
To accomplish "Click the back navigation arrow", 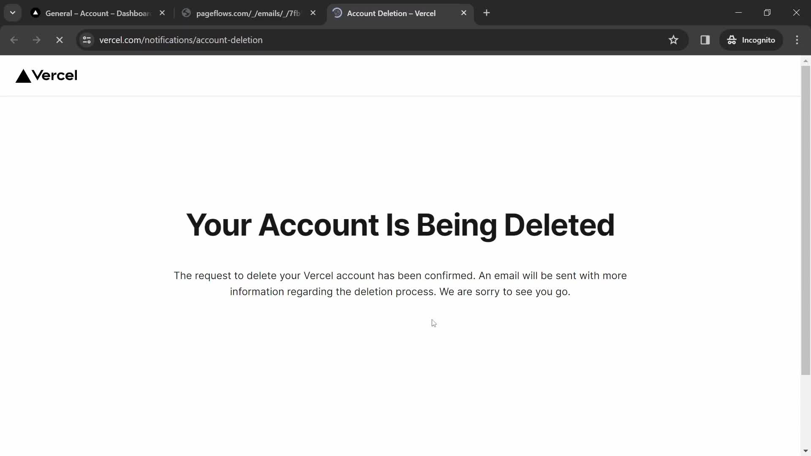I will (14, 40).
